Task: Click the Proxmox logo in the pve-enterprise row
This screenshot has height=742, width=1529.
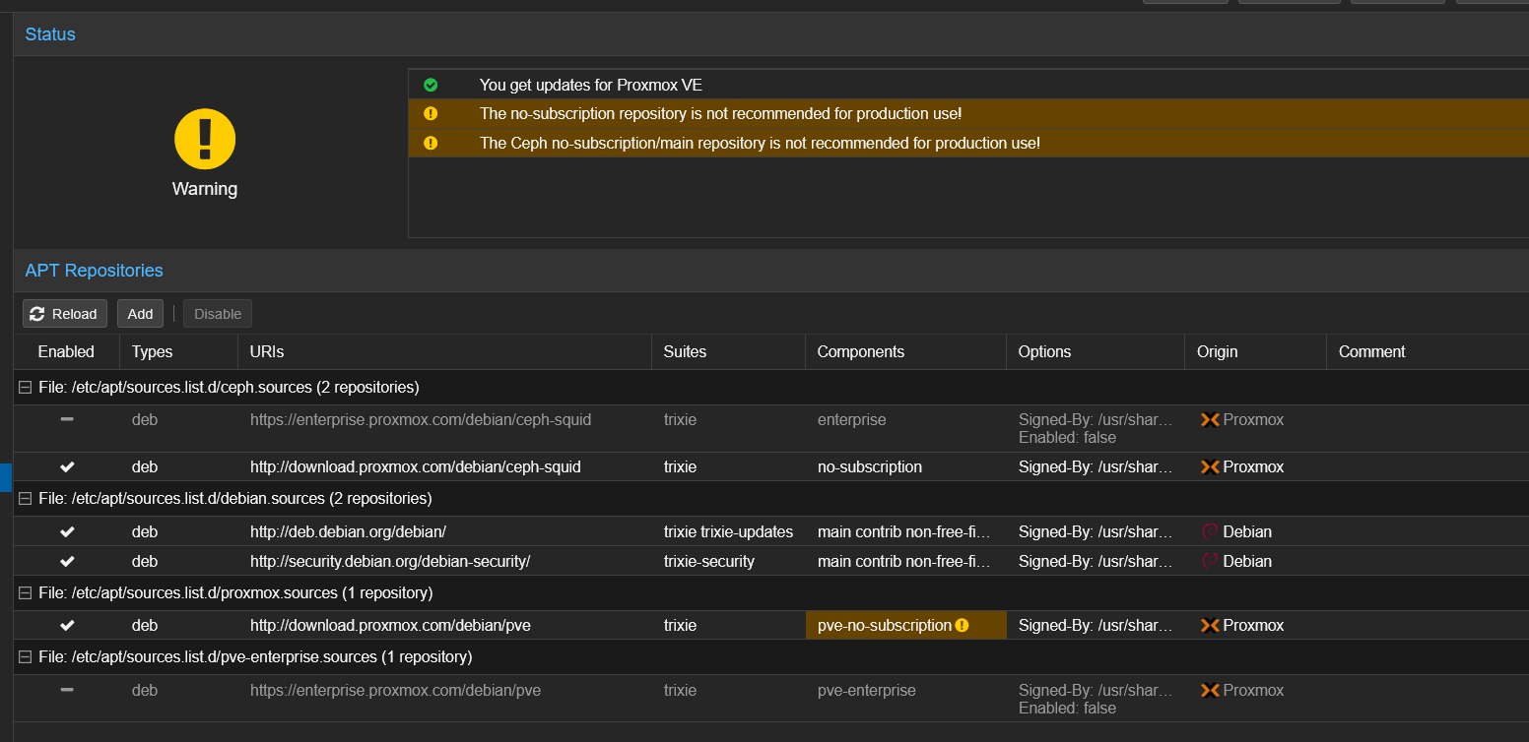Action: tap(1210, 690)
